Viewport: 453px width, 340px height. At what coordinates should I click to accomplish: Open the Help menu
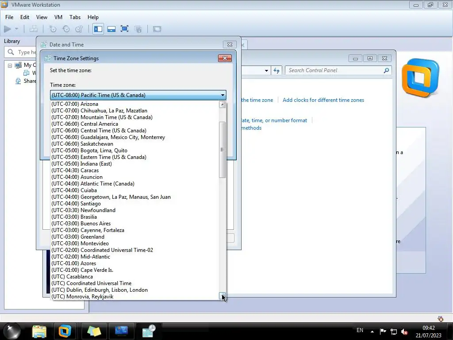(93, 17)
